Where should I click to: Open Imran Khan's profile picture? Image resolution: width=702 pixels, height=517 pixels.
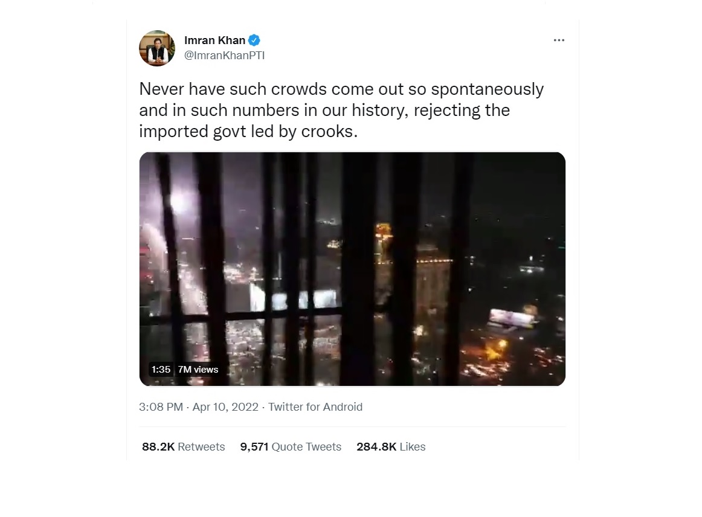click(157, 48)
